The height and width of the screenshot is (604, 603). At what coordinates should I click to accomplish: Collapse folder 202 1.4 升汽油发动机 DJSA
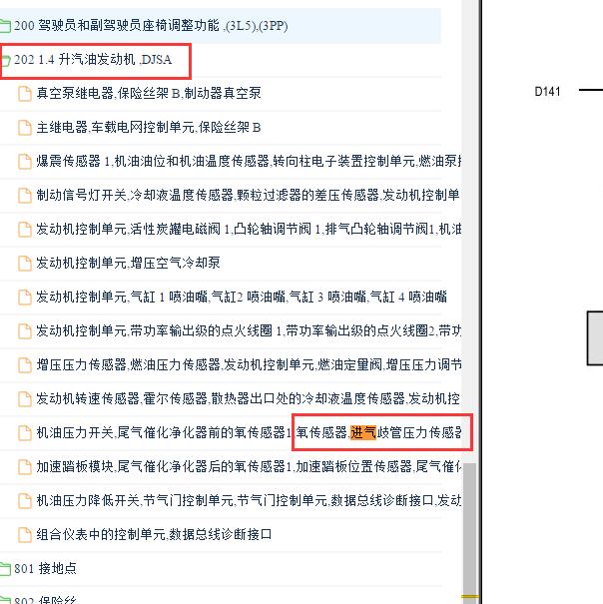coord(93,60)
